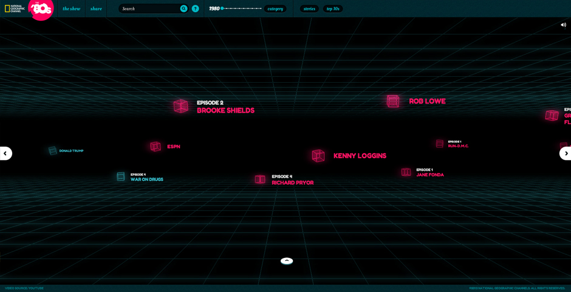
Task: Open the Donald Trump title
Action: tap(72, 151)
